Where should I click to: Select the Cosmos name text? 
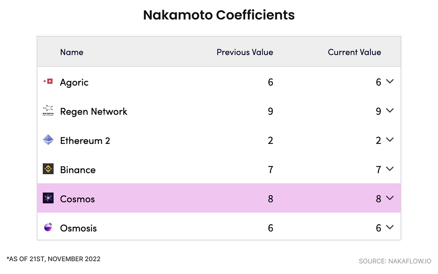(x=77, y=199)
